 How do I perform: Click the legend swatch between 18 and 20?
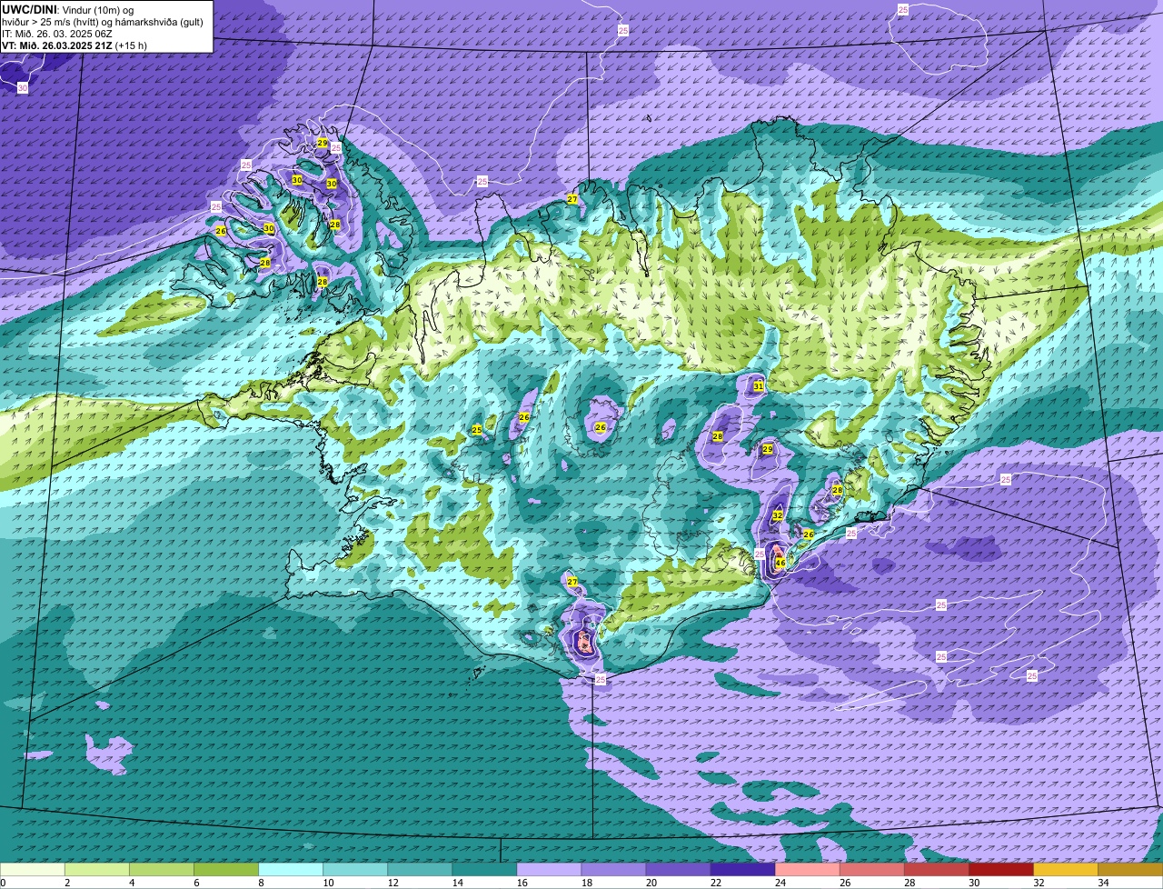(x=613, y=869)
